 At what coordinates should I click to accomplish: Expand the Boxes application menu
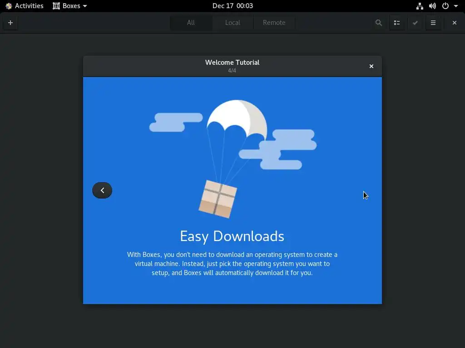(69, 6)
